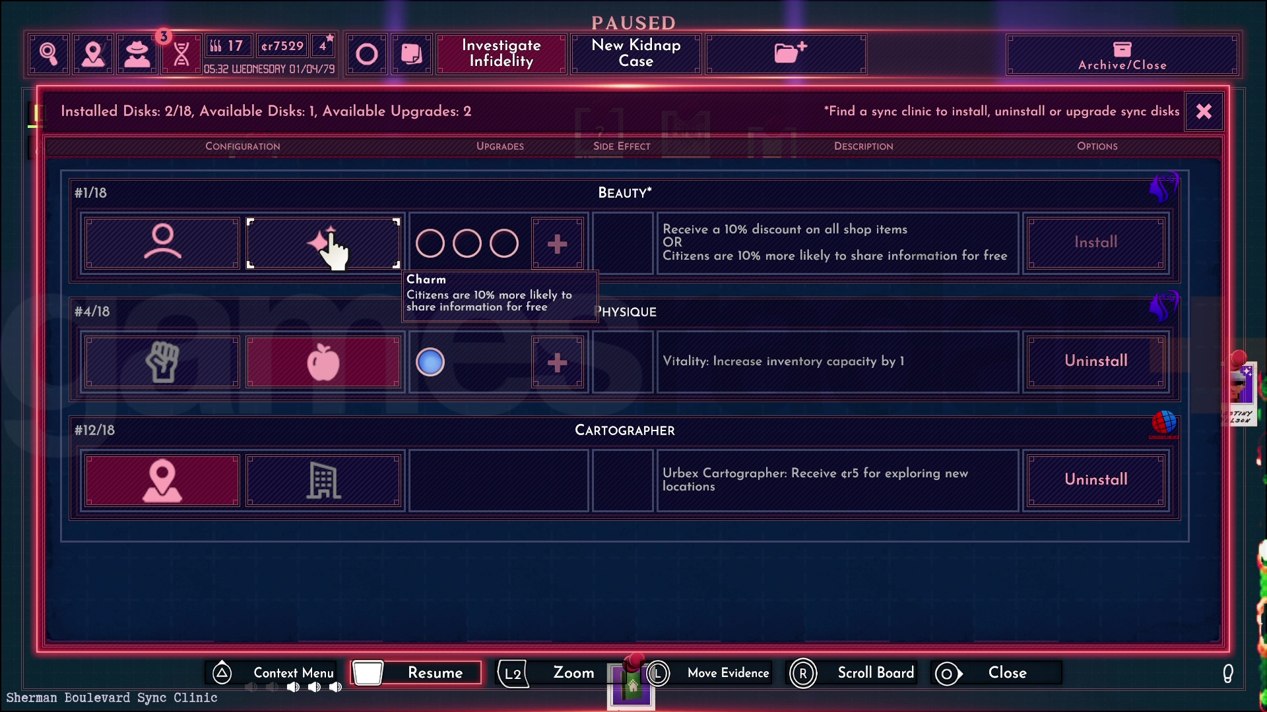Select the location pin icon on Cartographer disk
The width and height of the screenshot is (1267, 712).
click(x=162, y=480)
